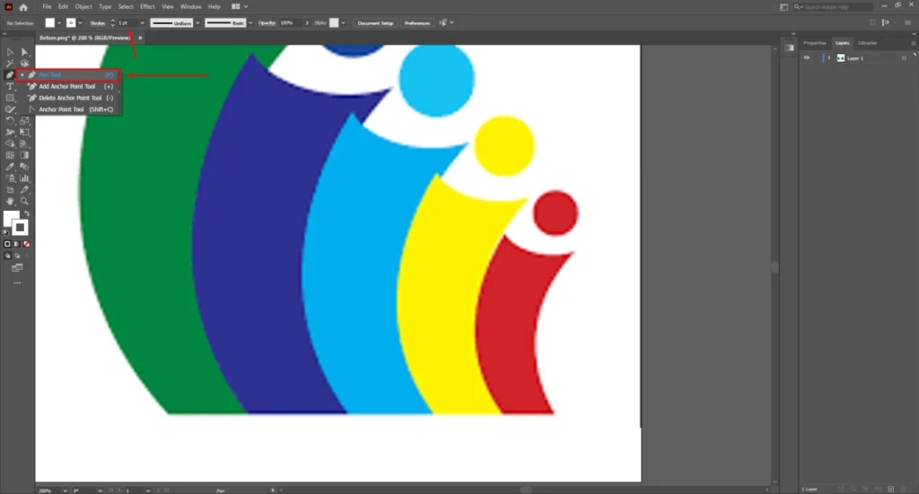Select the Eyedropper tool

click(x=10, y=167)
